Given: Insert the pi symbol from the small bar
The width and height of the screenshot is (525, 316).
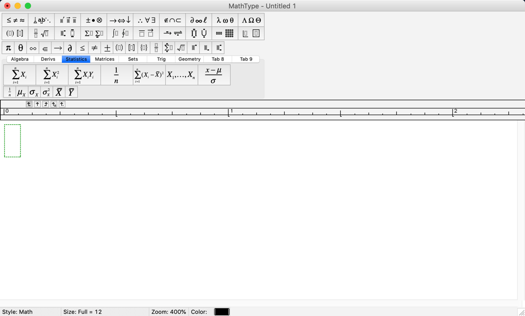Looking at the screenshot, I should 7,47.
